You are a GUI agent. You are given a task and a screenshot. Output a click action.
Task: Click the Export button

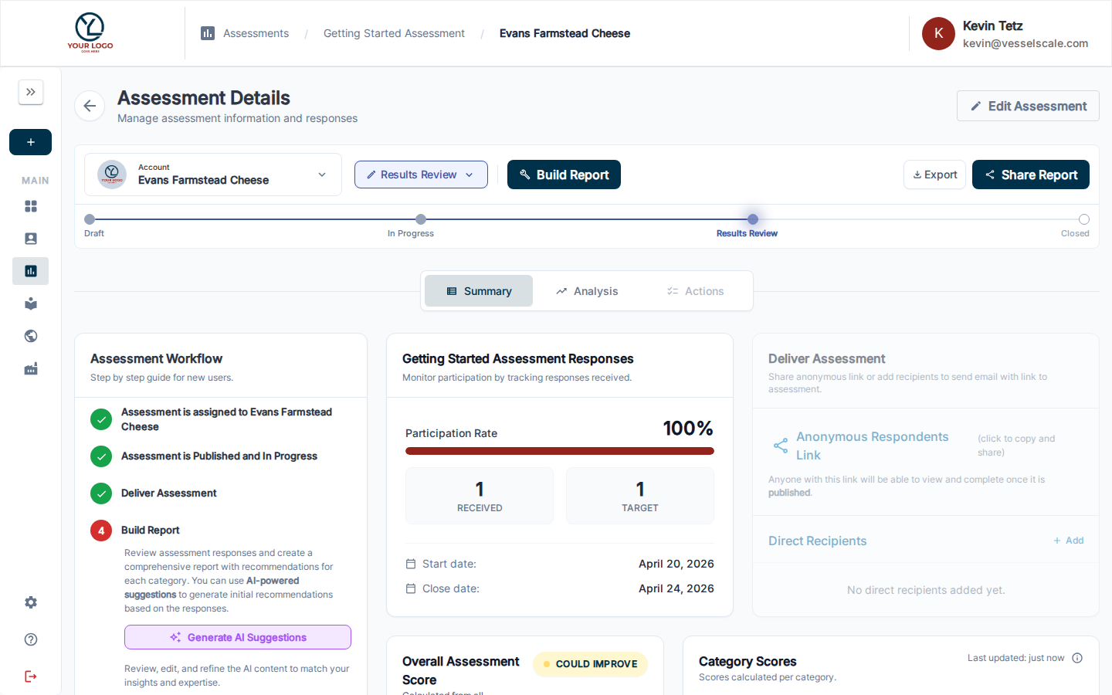click(x=934, y=175)
